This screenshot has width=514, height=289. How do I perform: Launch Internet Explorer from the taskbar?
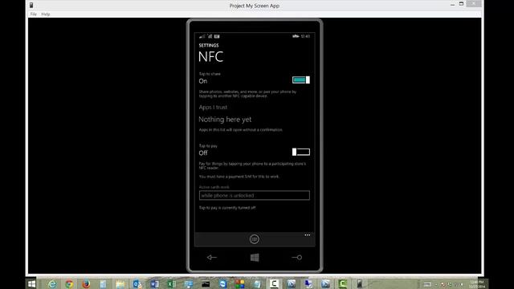click(x=51, y=283)
